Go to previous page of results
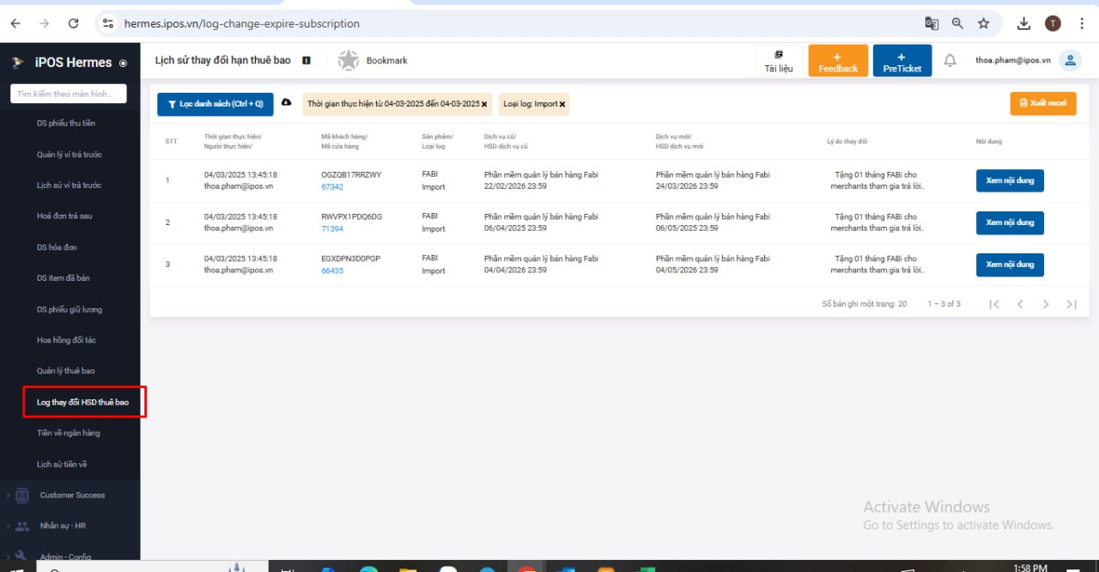 (1020, 304)
